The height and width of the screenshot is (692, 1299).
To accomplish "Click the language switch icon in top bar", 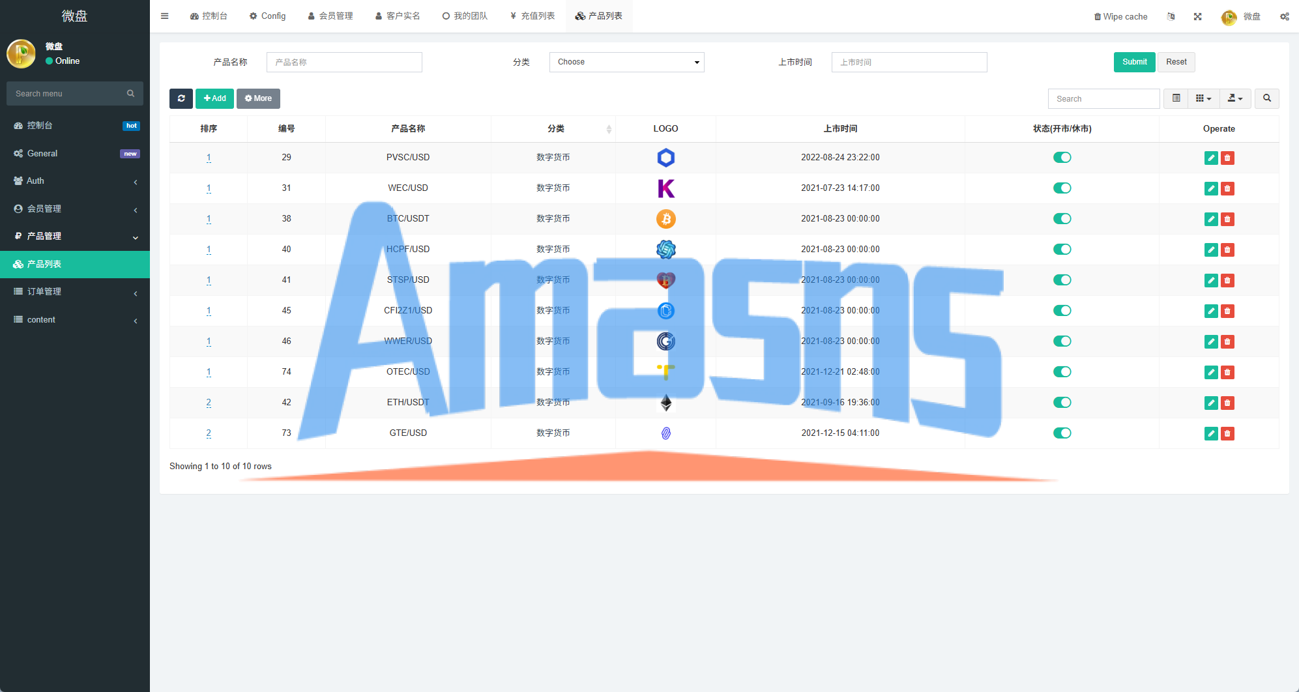I will pos(1171,17).
